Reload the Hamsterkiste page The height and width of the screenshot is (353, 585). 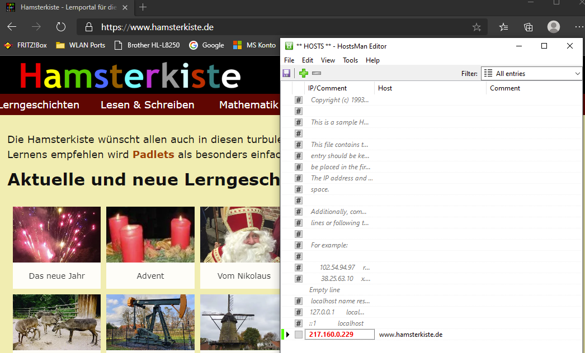click(x=61, y=27)
